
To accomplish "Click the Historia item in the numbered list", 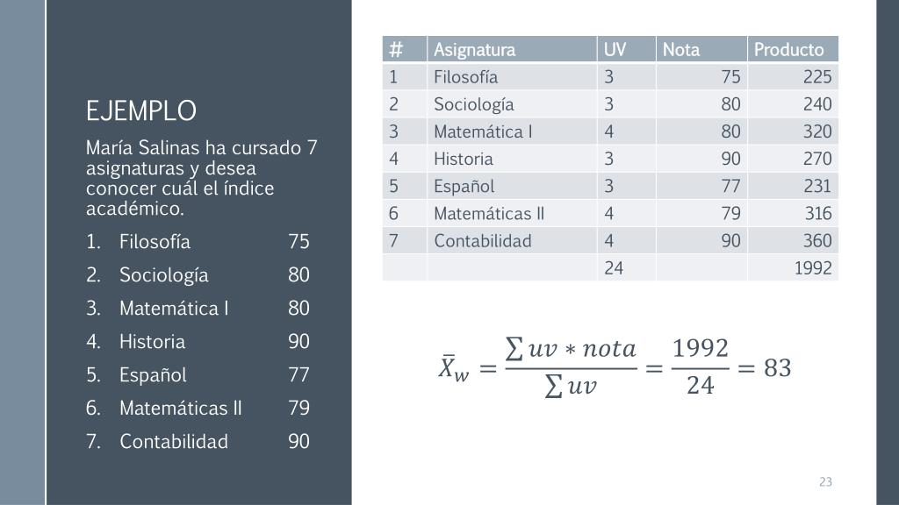I will (152, 341).
